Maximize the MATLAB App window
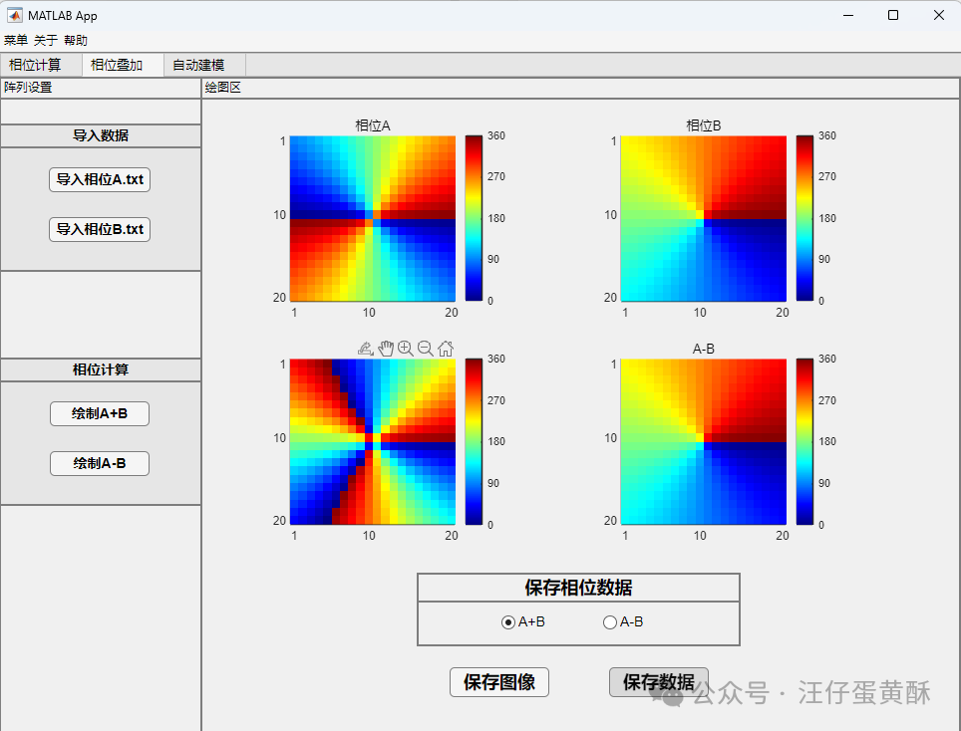961x731 pixels. point(893,15)
